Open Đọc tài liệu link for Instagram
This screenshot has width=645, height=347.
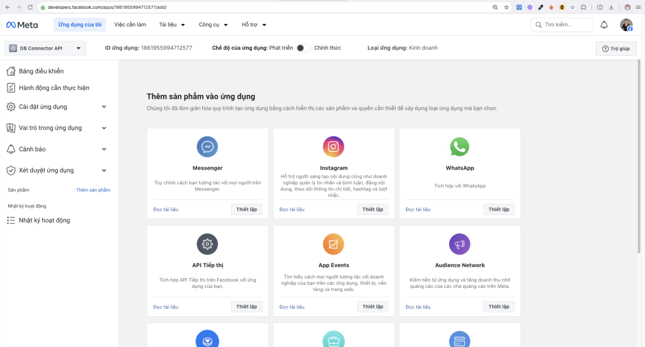click(x=292, y=209)
